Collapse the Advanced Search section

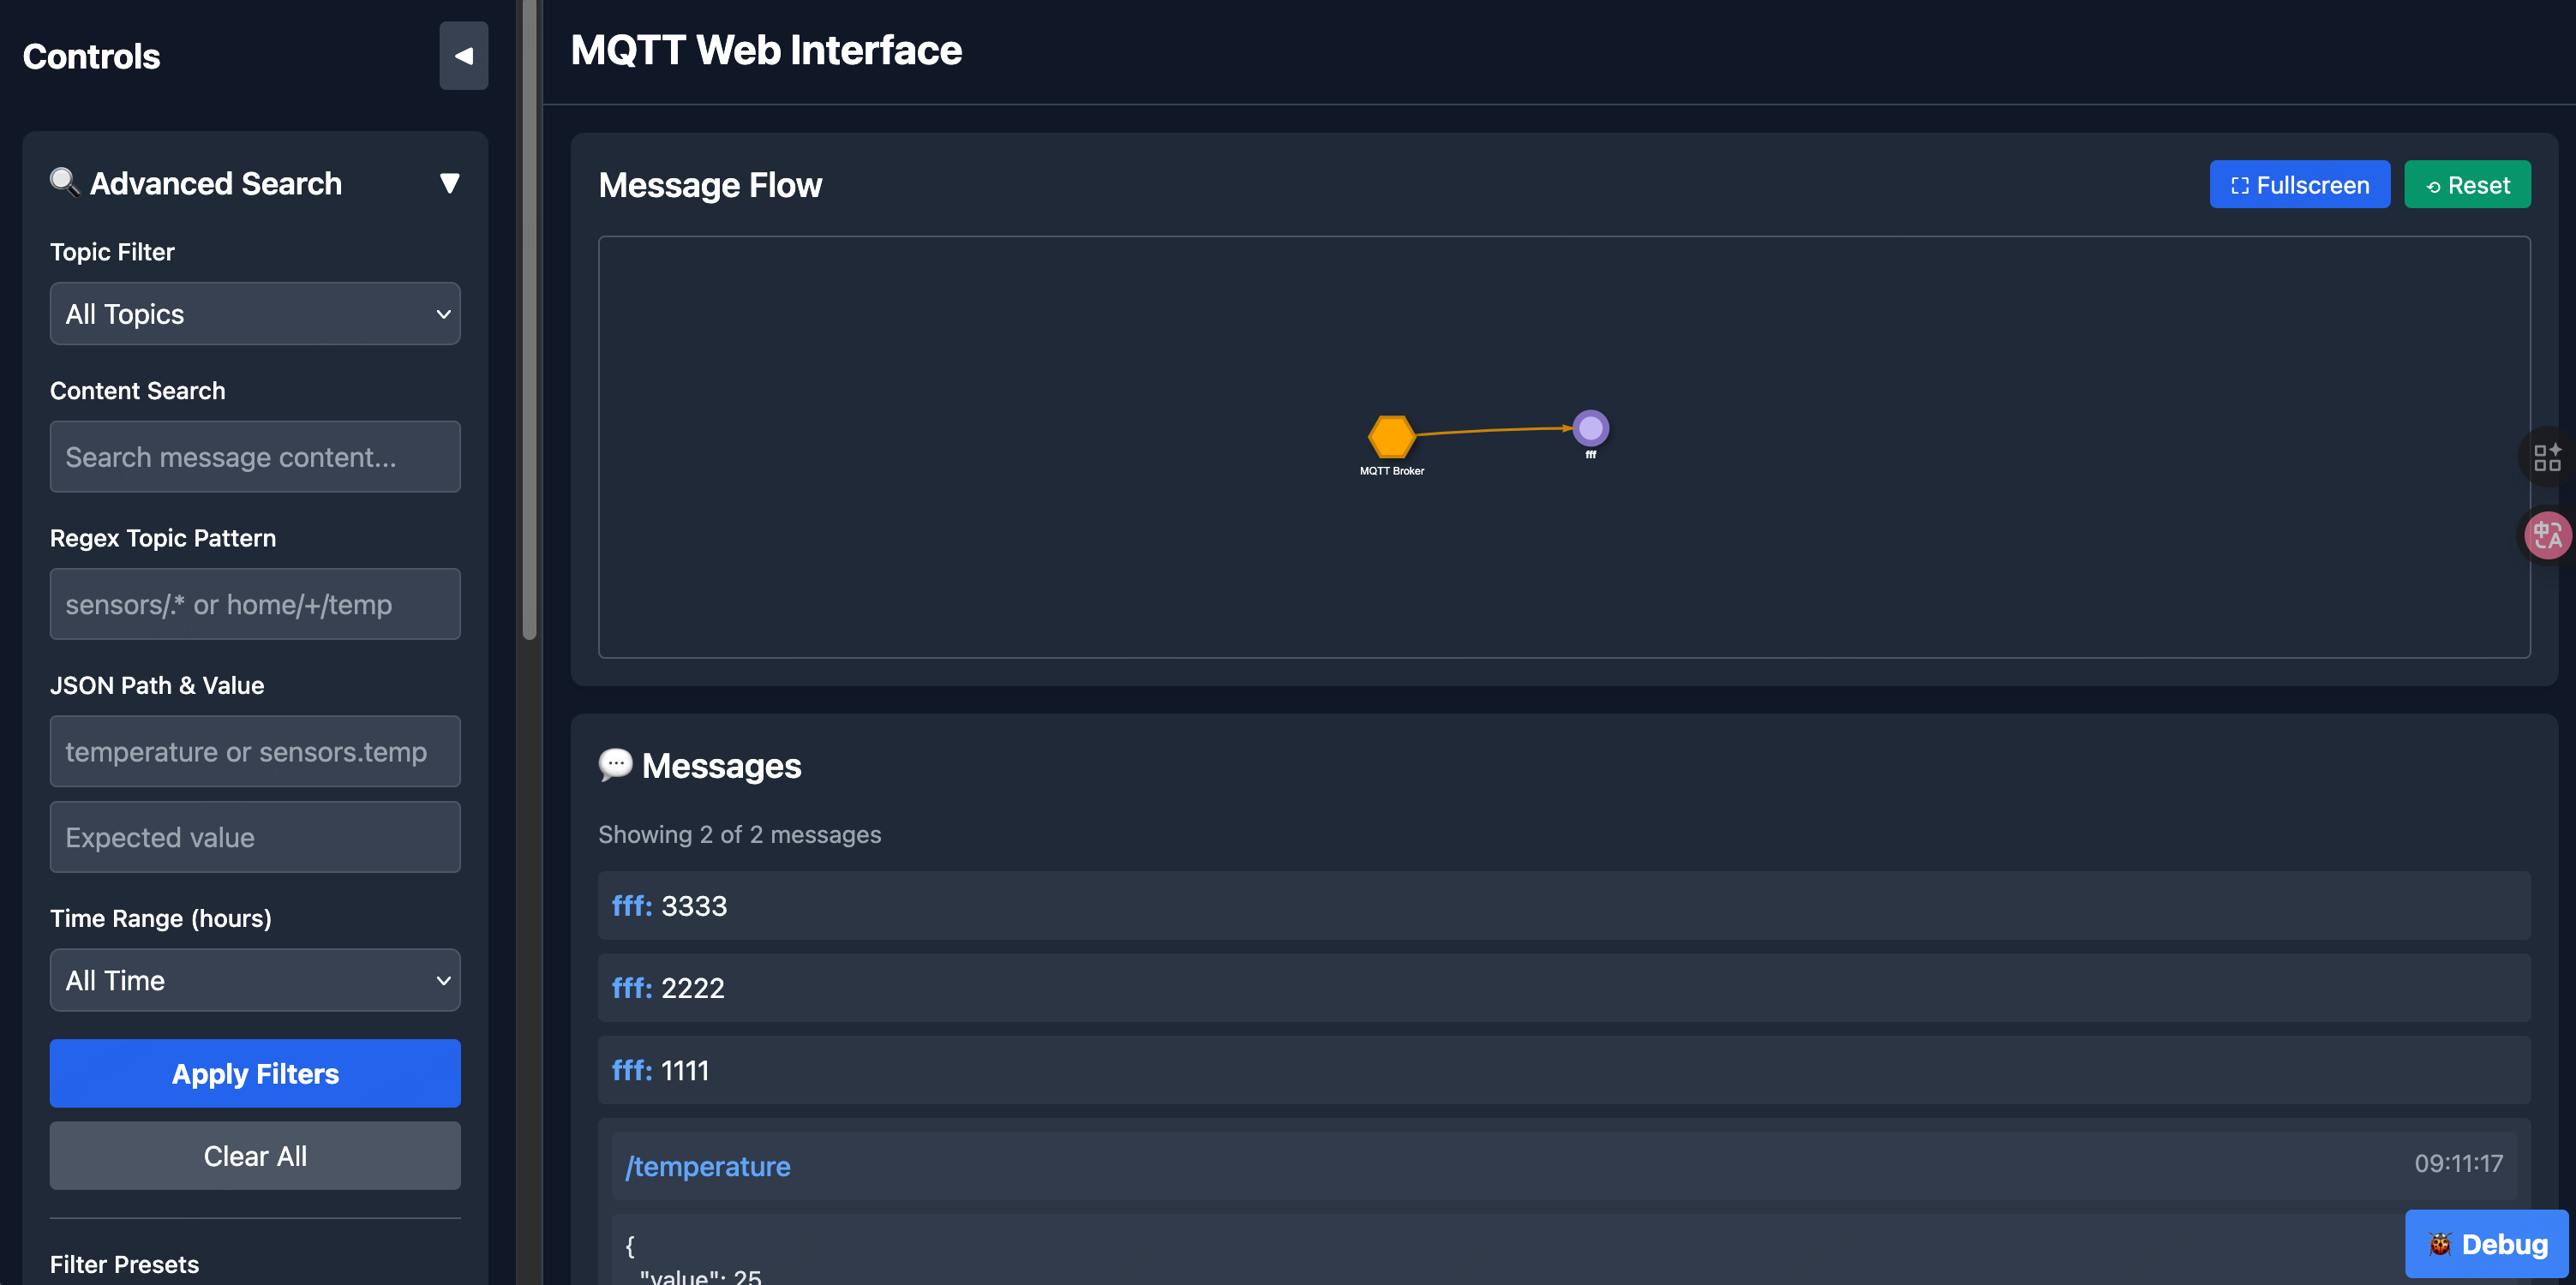[449, 183]
